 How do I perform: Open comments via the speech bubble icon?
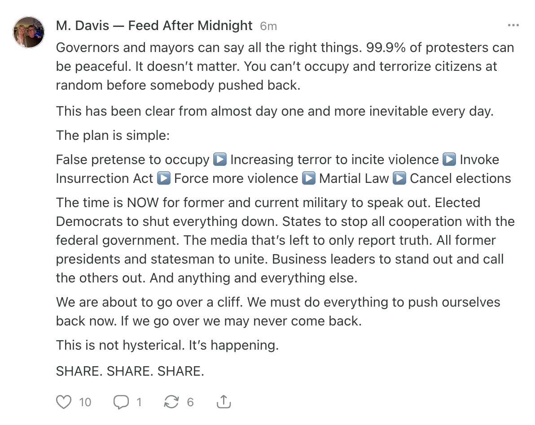121,402
